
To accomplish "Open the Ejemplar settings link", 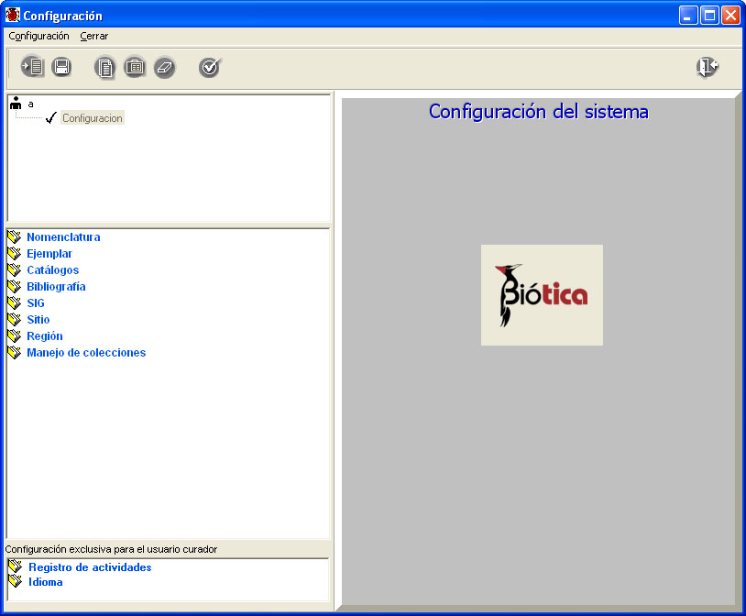I will [x=49, y=254].
